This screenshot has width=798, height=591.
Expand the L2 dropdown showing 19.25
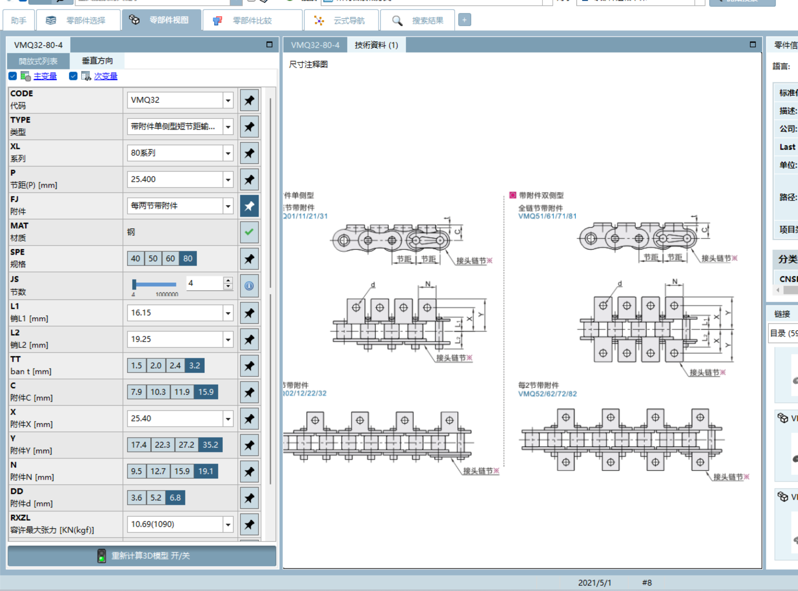coord(228,339)
